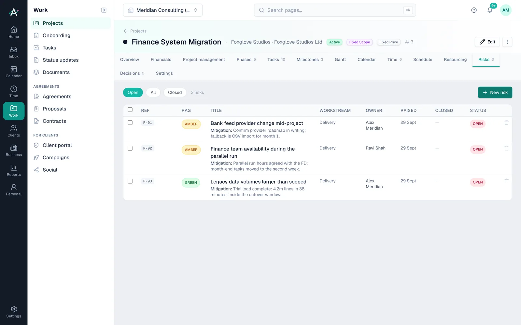Image resolution: width=521 pixels, height=325 pixels.
Task: Delete risk R-03 with trash icon
Action: tap(506, 181)
